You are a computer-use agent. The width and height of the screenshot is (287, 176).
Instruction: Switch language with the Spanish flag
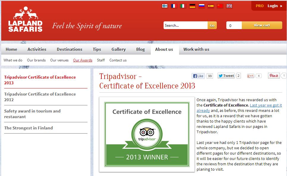click(211, 6)
